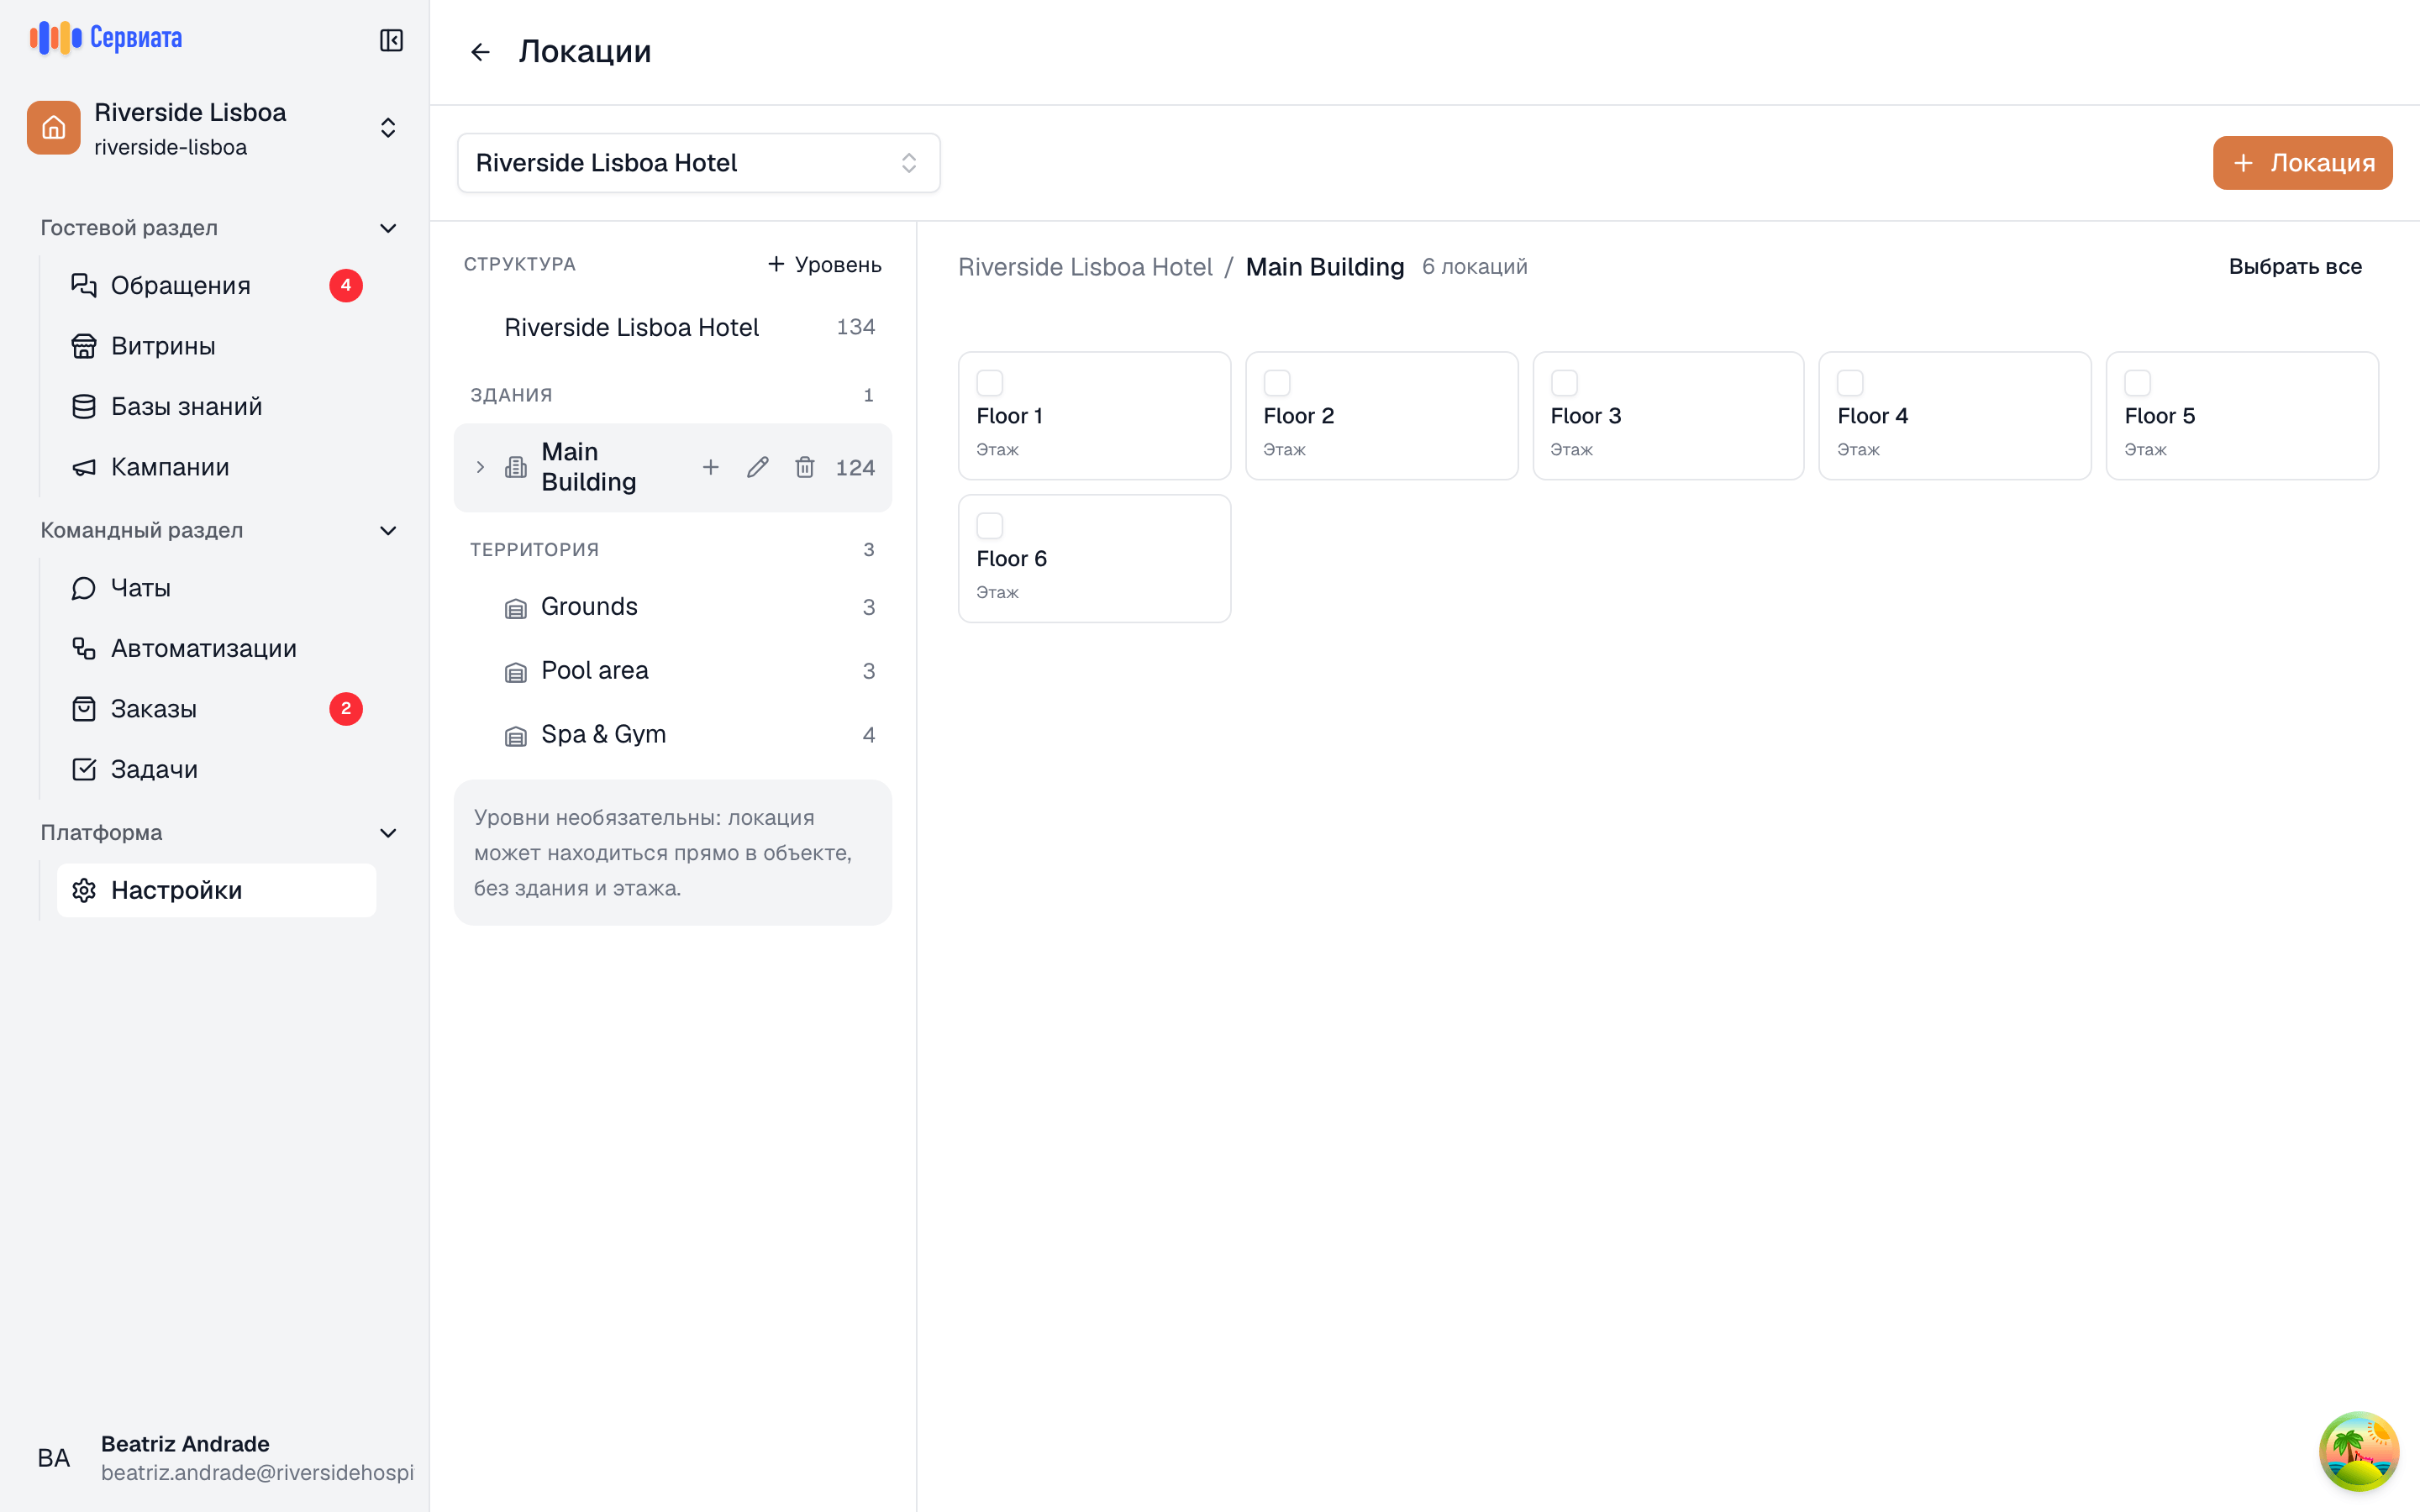This screenshot has width=2420, height=1512.
Task: Open Кампании in the sidebar
Action: (x=217, y=467)
